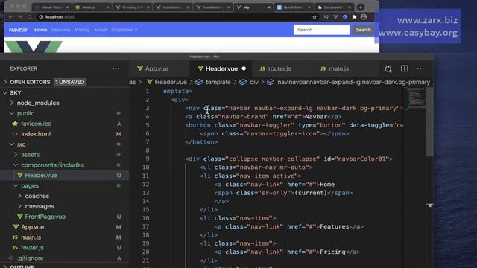Open a new browser tab with plus
Screen dimensions: 477x268
[x=361, y=7]
